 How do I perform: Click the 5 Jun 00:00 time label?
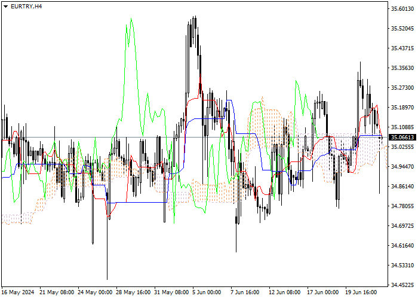point(207,292)
